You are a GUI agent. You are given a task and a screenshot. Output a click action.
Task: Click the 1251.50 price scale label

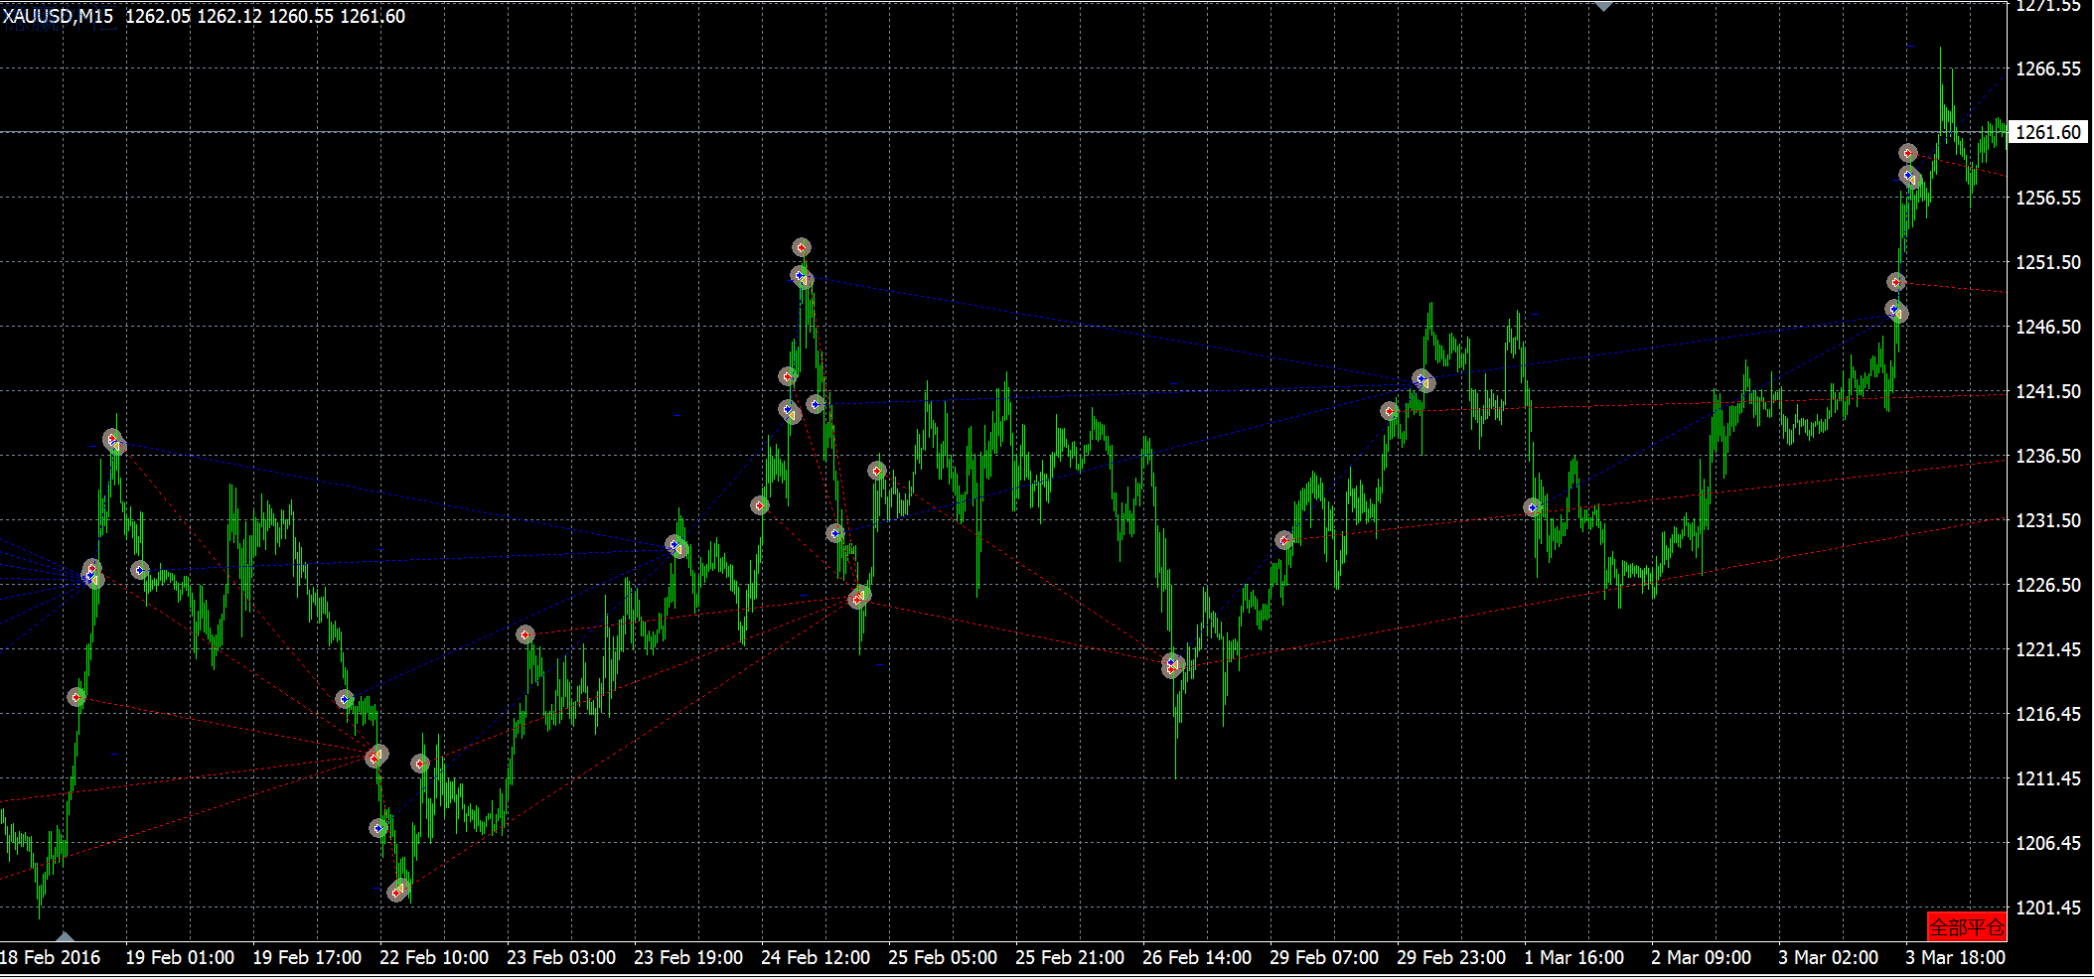[2048, 262]
